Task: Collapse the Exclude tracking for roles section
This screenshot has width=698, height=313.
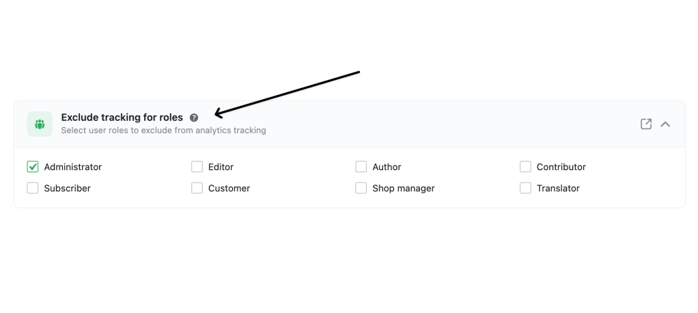Action: pyautogui.click(x=665, y=124)
